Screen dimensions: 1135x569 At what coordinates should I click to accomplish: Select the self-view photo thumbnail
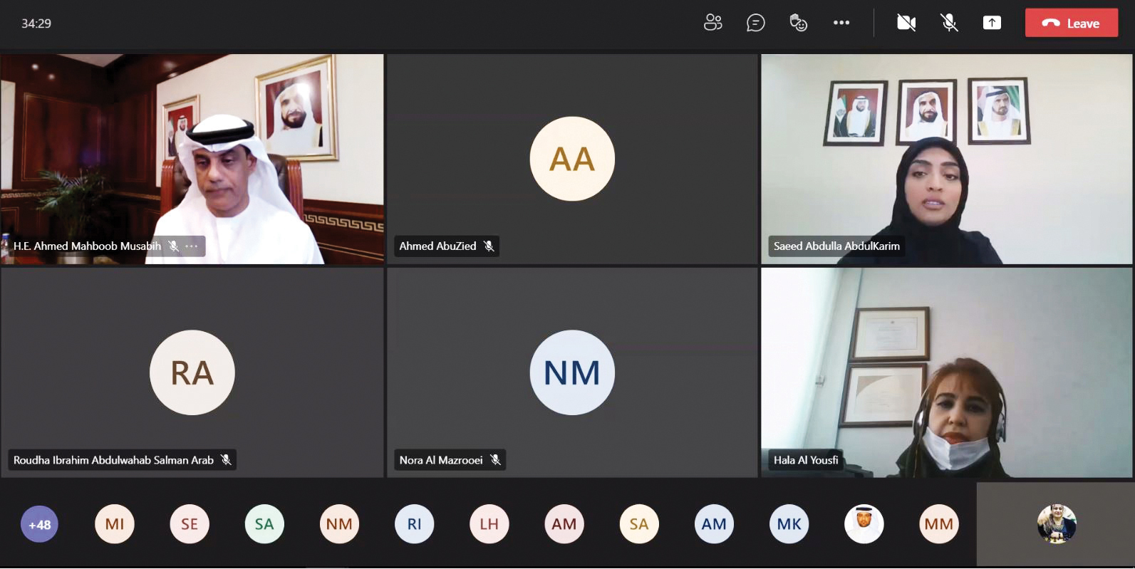point(1056,524)
